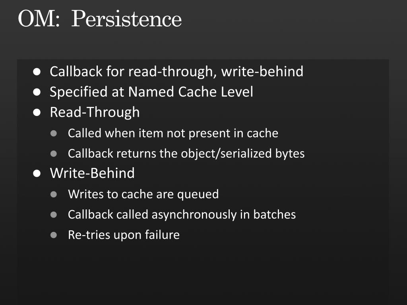Viewport: 407px width, 305px height.
Task: Click the text "Callback called asynchronously in batches"
Action: tap(182, 215)
